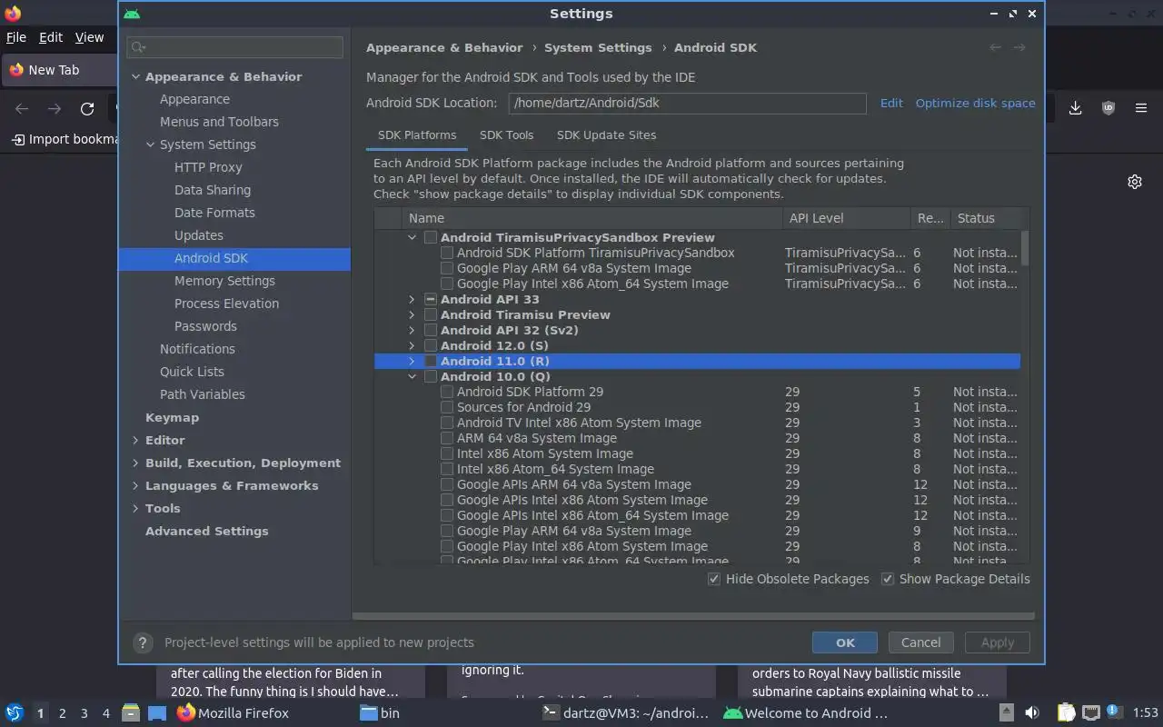Expand Build, Execution, Deployment category
Screen dimensions: 1163x727
coord(135,463)
